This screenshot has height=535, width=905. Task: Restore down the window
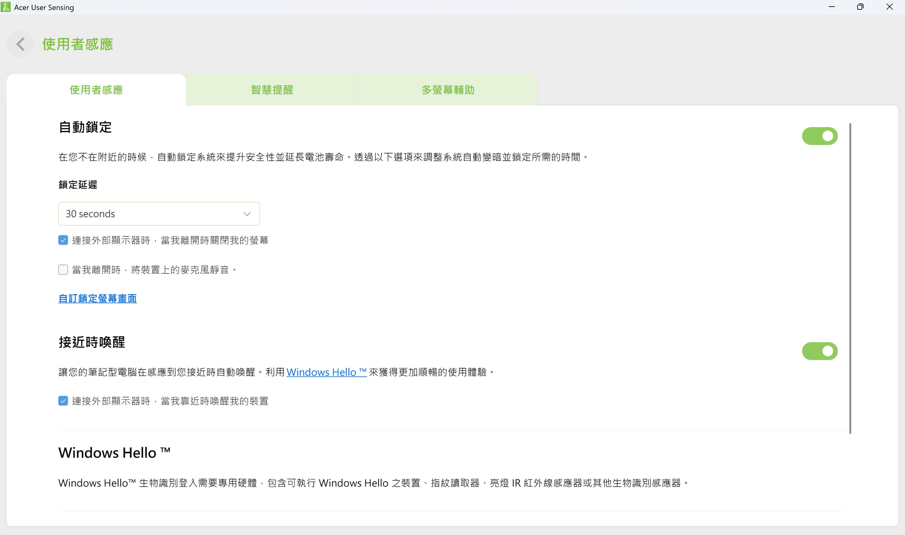tap(860, 7)
